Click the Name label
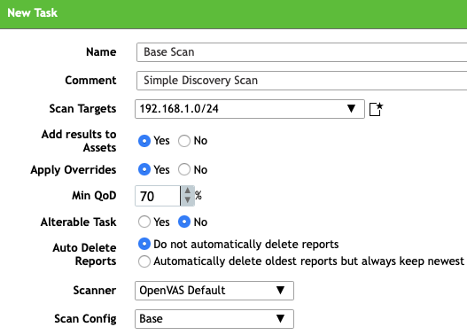 [x=101, y=52]
